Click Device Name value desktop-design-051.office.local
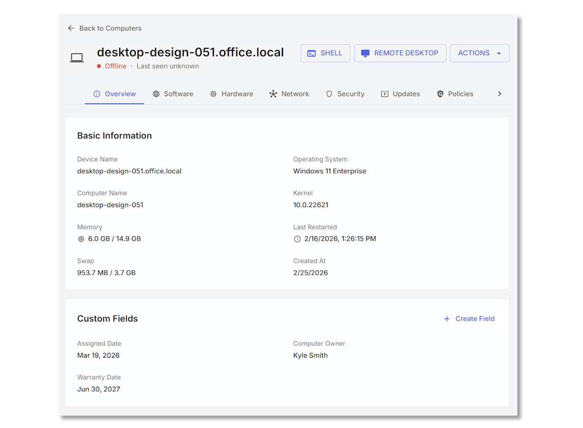Viewport: 583px width, 428px height. (x=129, y=171)
